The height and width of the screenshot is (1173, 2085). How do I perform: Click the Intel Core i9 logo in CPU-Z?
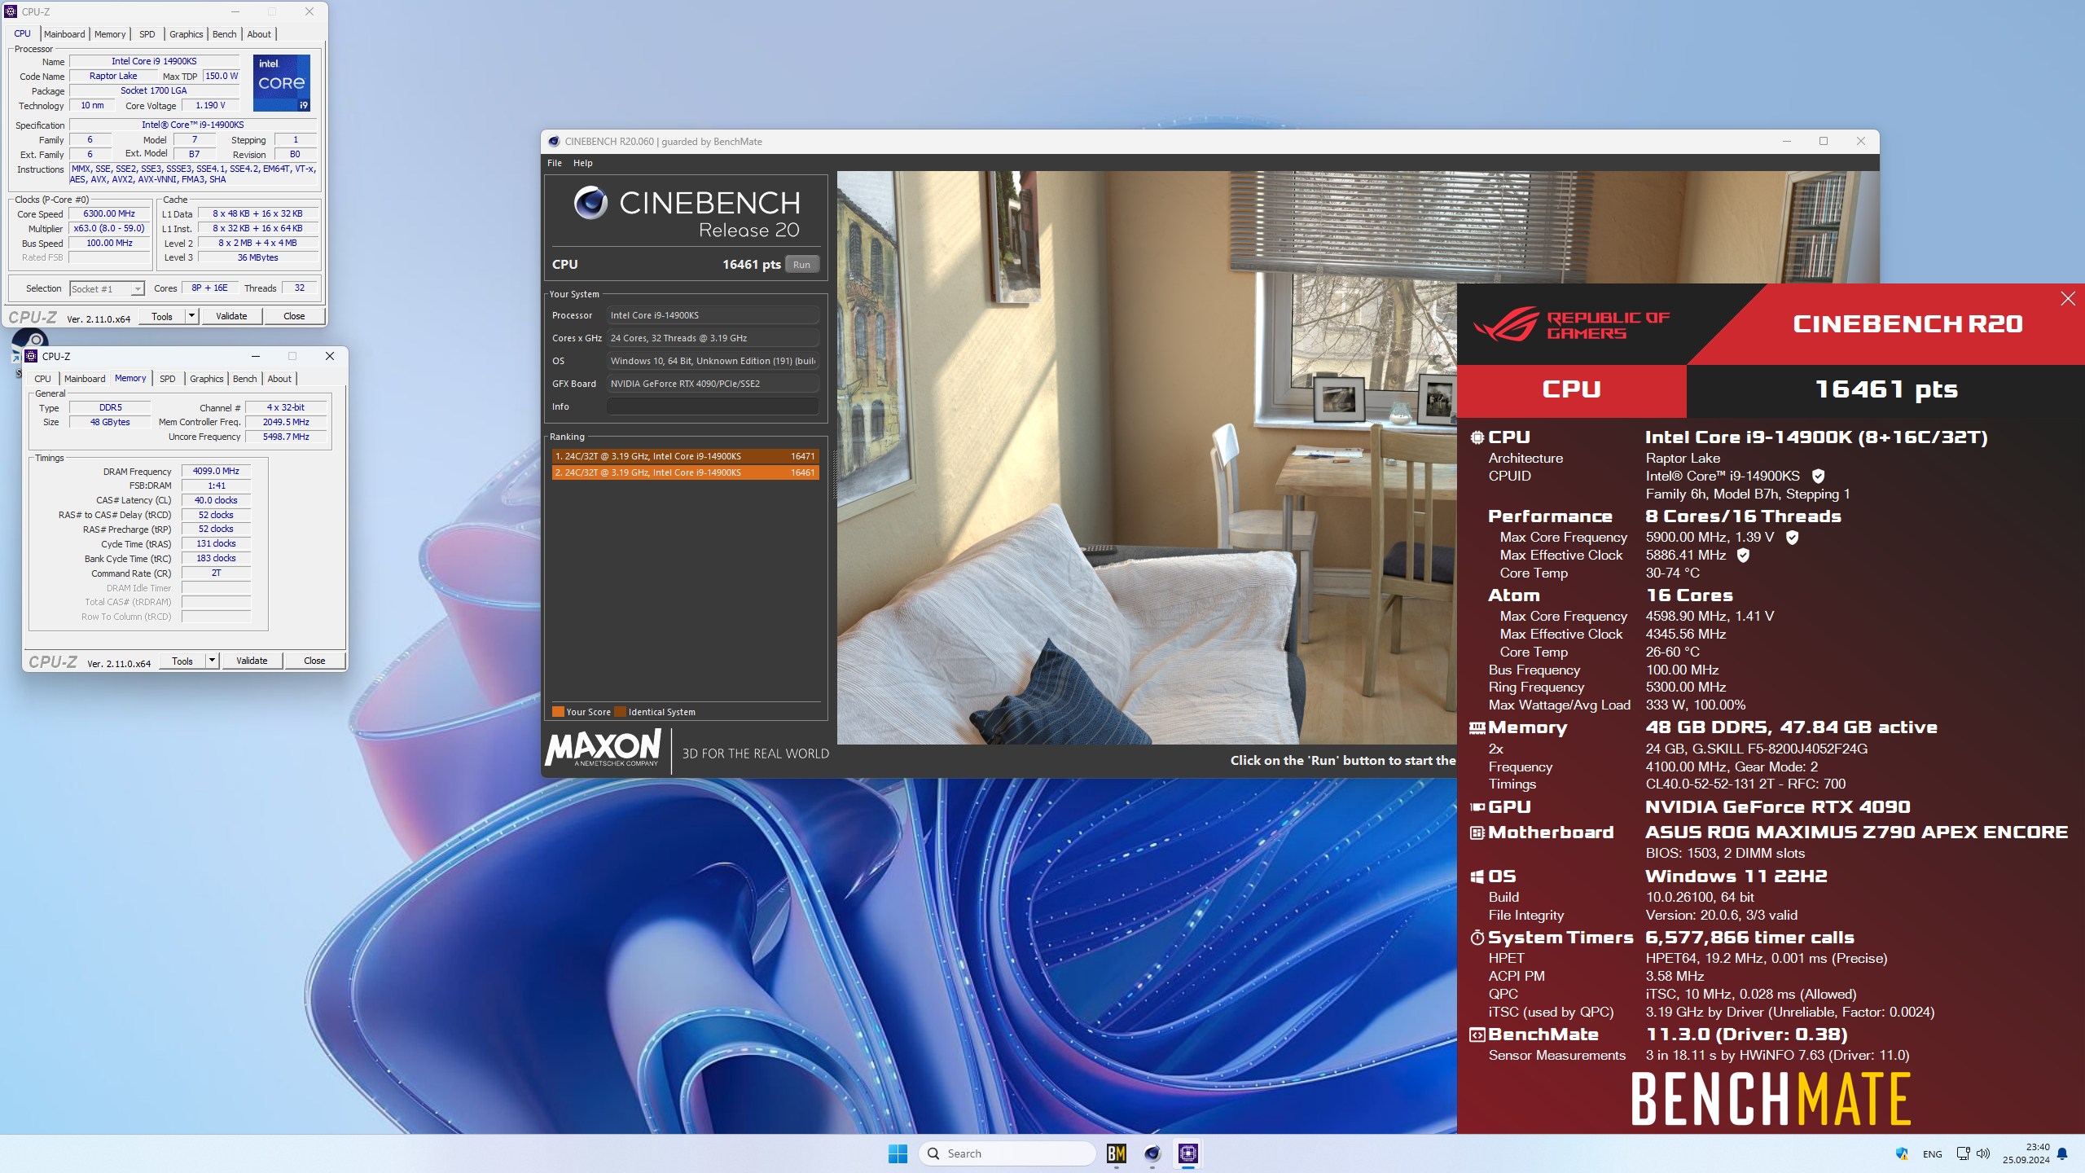pyautogui.click(x=281, y=83)
